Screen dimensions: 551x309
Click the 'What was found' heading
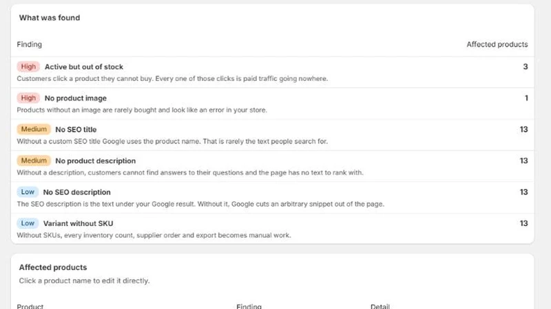tap(50, 18)
